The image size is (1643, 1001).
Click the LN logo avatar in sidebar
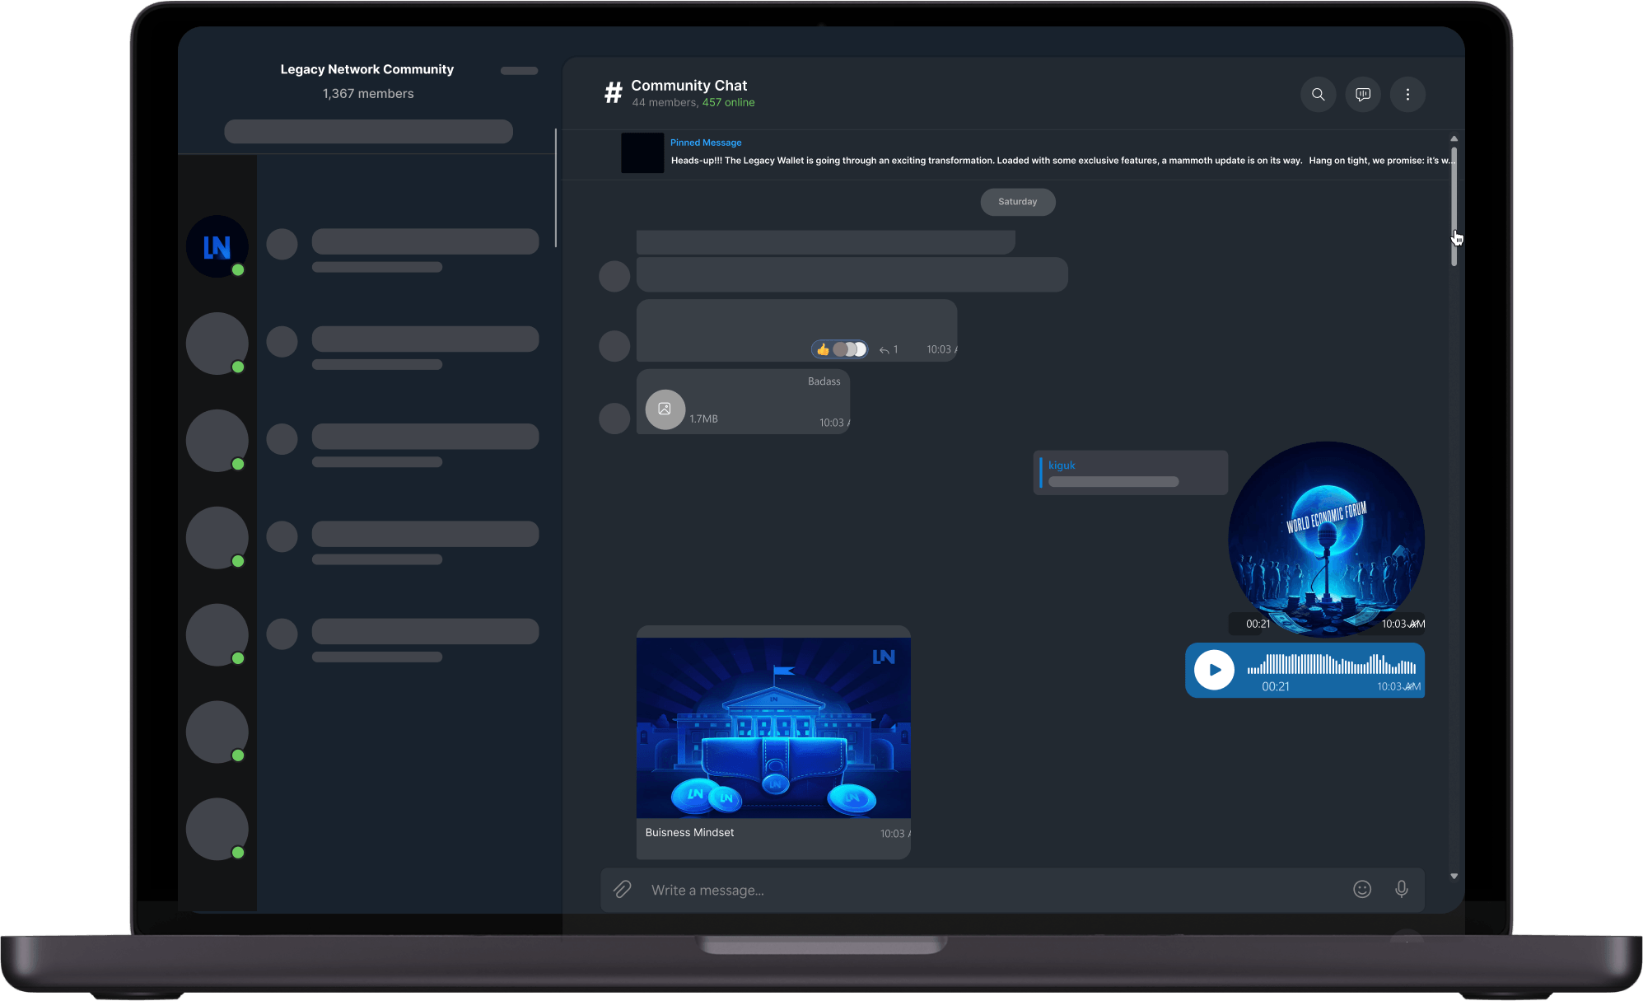[217, 246]
